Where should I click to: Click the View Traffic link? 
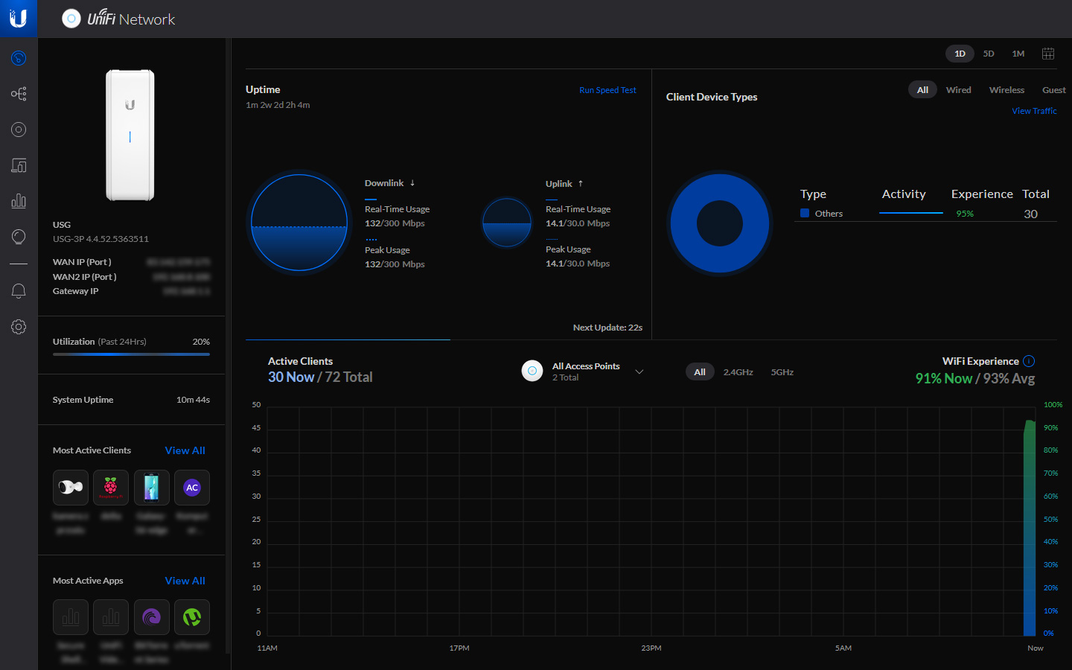[1034, 111]
